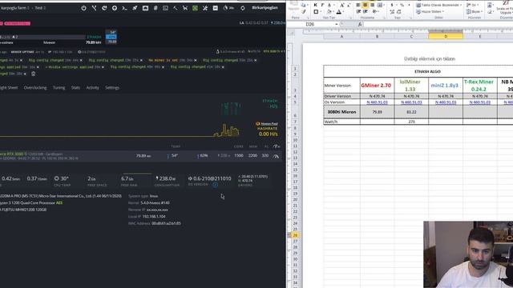Open the Birkaripoglan account menu
The image size is (513, 288).
[x=265, y=7]
